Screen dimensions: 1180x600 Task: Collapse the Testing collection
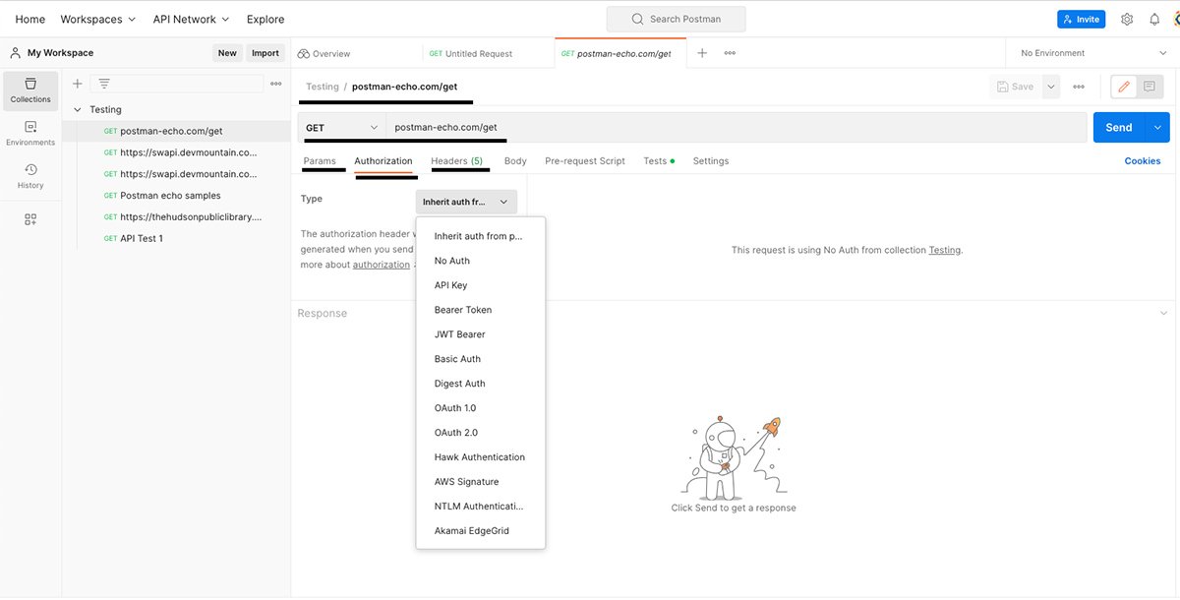click(x=78, y=109)
